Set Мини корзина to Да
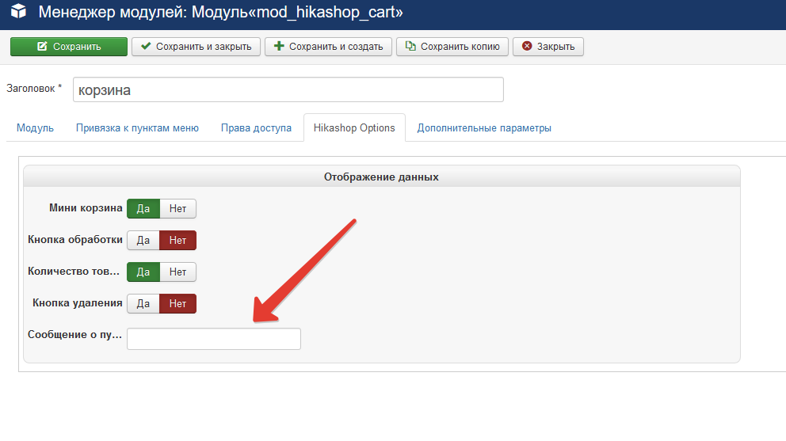The height and width of the screenshot is (441, 786). pos(143,208)
